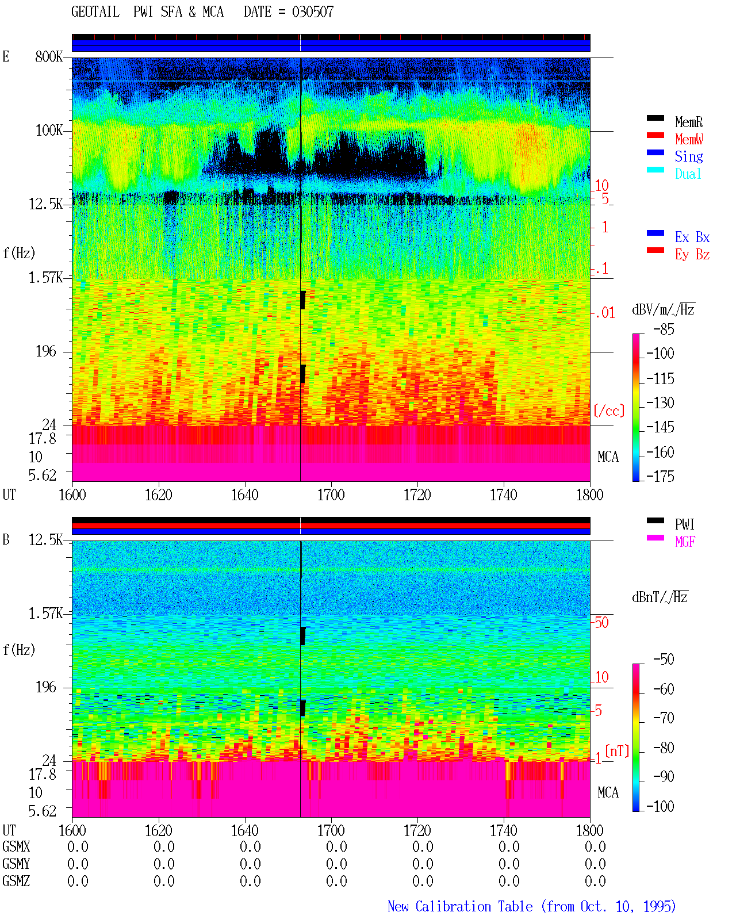Click the '-80' value on magnetic color scale
Screen dimensions: 736x916
tap(664, 748)
